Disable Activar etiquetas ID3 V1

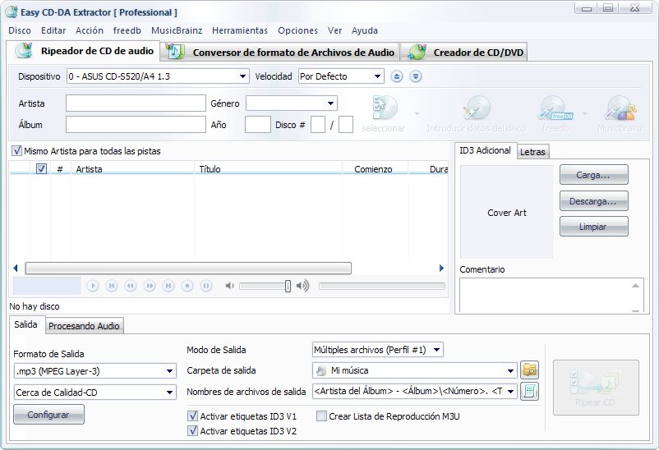(193, 416)
